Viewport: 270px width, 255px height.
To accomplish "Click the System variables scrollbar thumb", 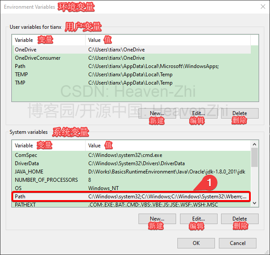I will click(x=255, y=157).
